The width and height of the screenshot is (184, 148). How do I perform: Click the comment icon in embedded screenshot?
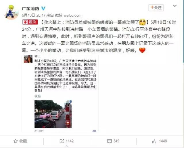coord(94,131)
